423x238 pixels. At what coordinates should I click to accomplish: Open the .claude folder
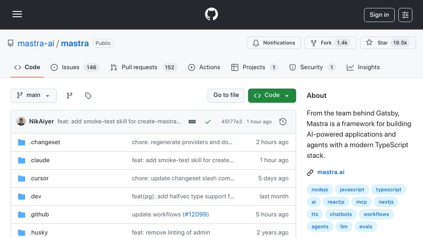pyautogui.click(x=40, y=160)
